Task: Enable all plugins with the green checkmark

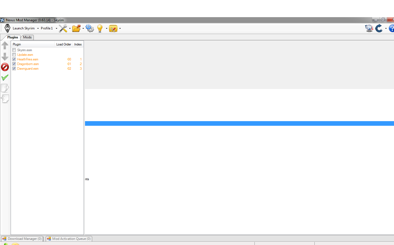Action: [x=5, y=78]
